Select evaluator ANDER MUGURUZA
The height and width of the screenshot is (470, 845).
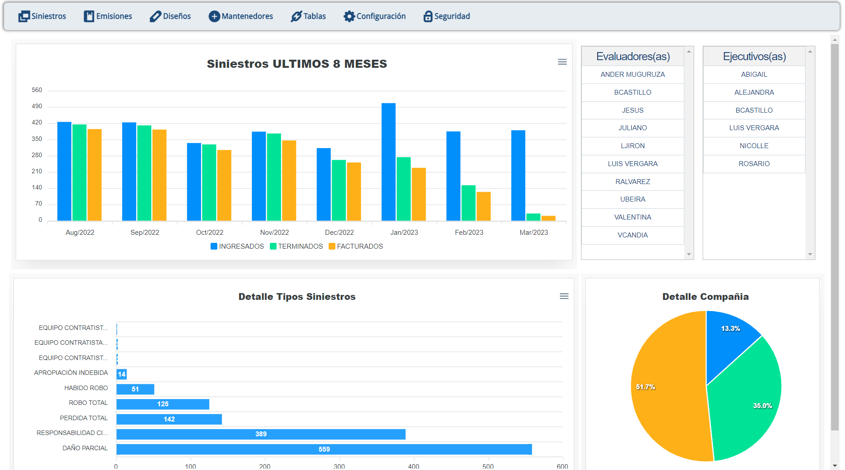tap(632, 75)
